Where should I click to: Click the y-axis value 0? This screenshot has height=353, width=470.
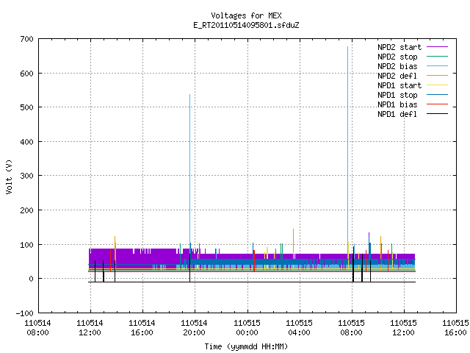click(31, 279)
